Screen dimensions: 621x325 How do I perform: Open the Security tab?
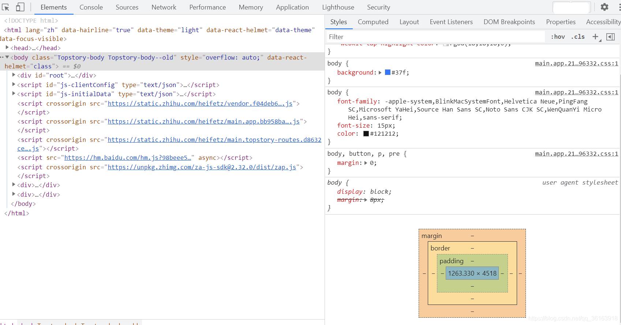tap(378, 7)
